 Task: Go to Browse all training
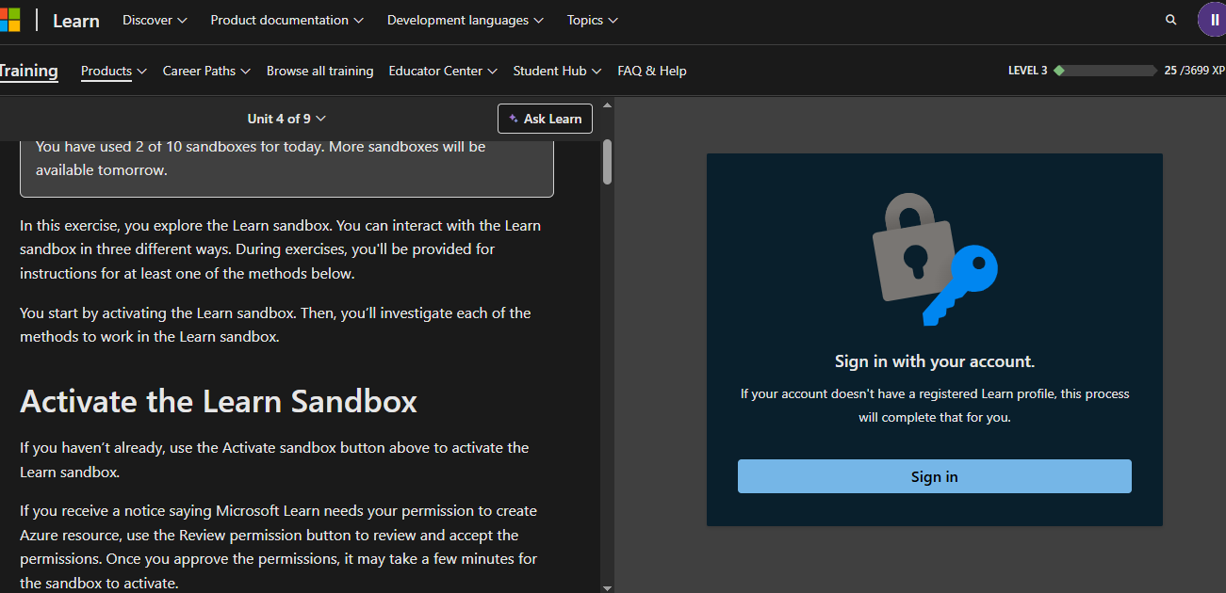(x=319, y=71)
